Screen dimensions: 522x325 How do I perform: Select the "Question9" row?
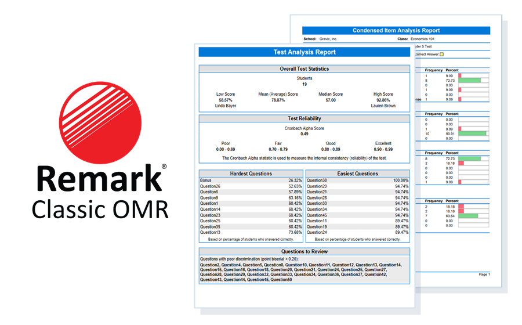(x=251, y=198)
